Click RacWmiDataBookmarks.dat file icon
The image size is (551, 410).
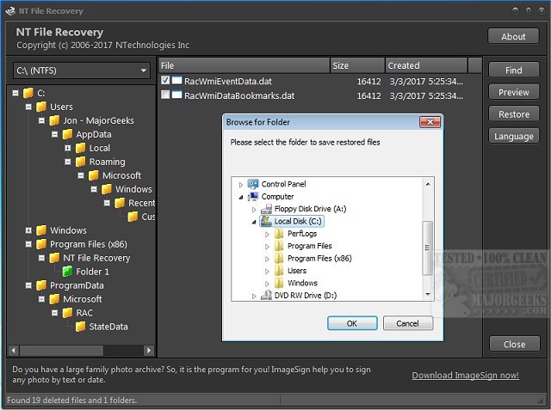coord(176,95)
